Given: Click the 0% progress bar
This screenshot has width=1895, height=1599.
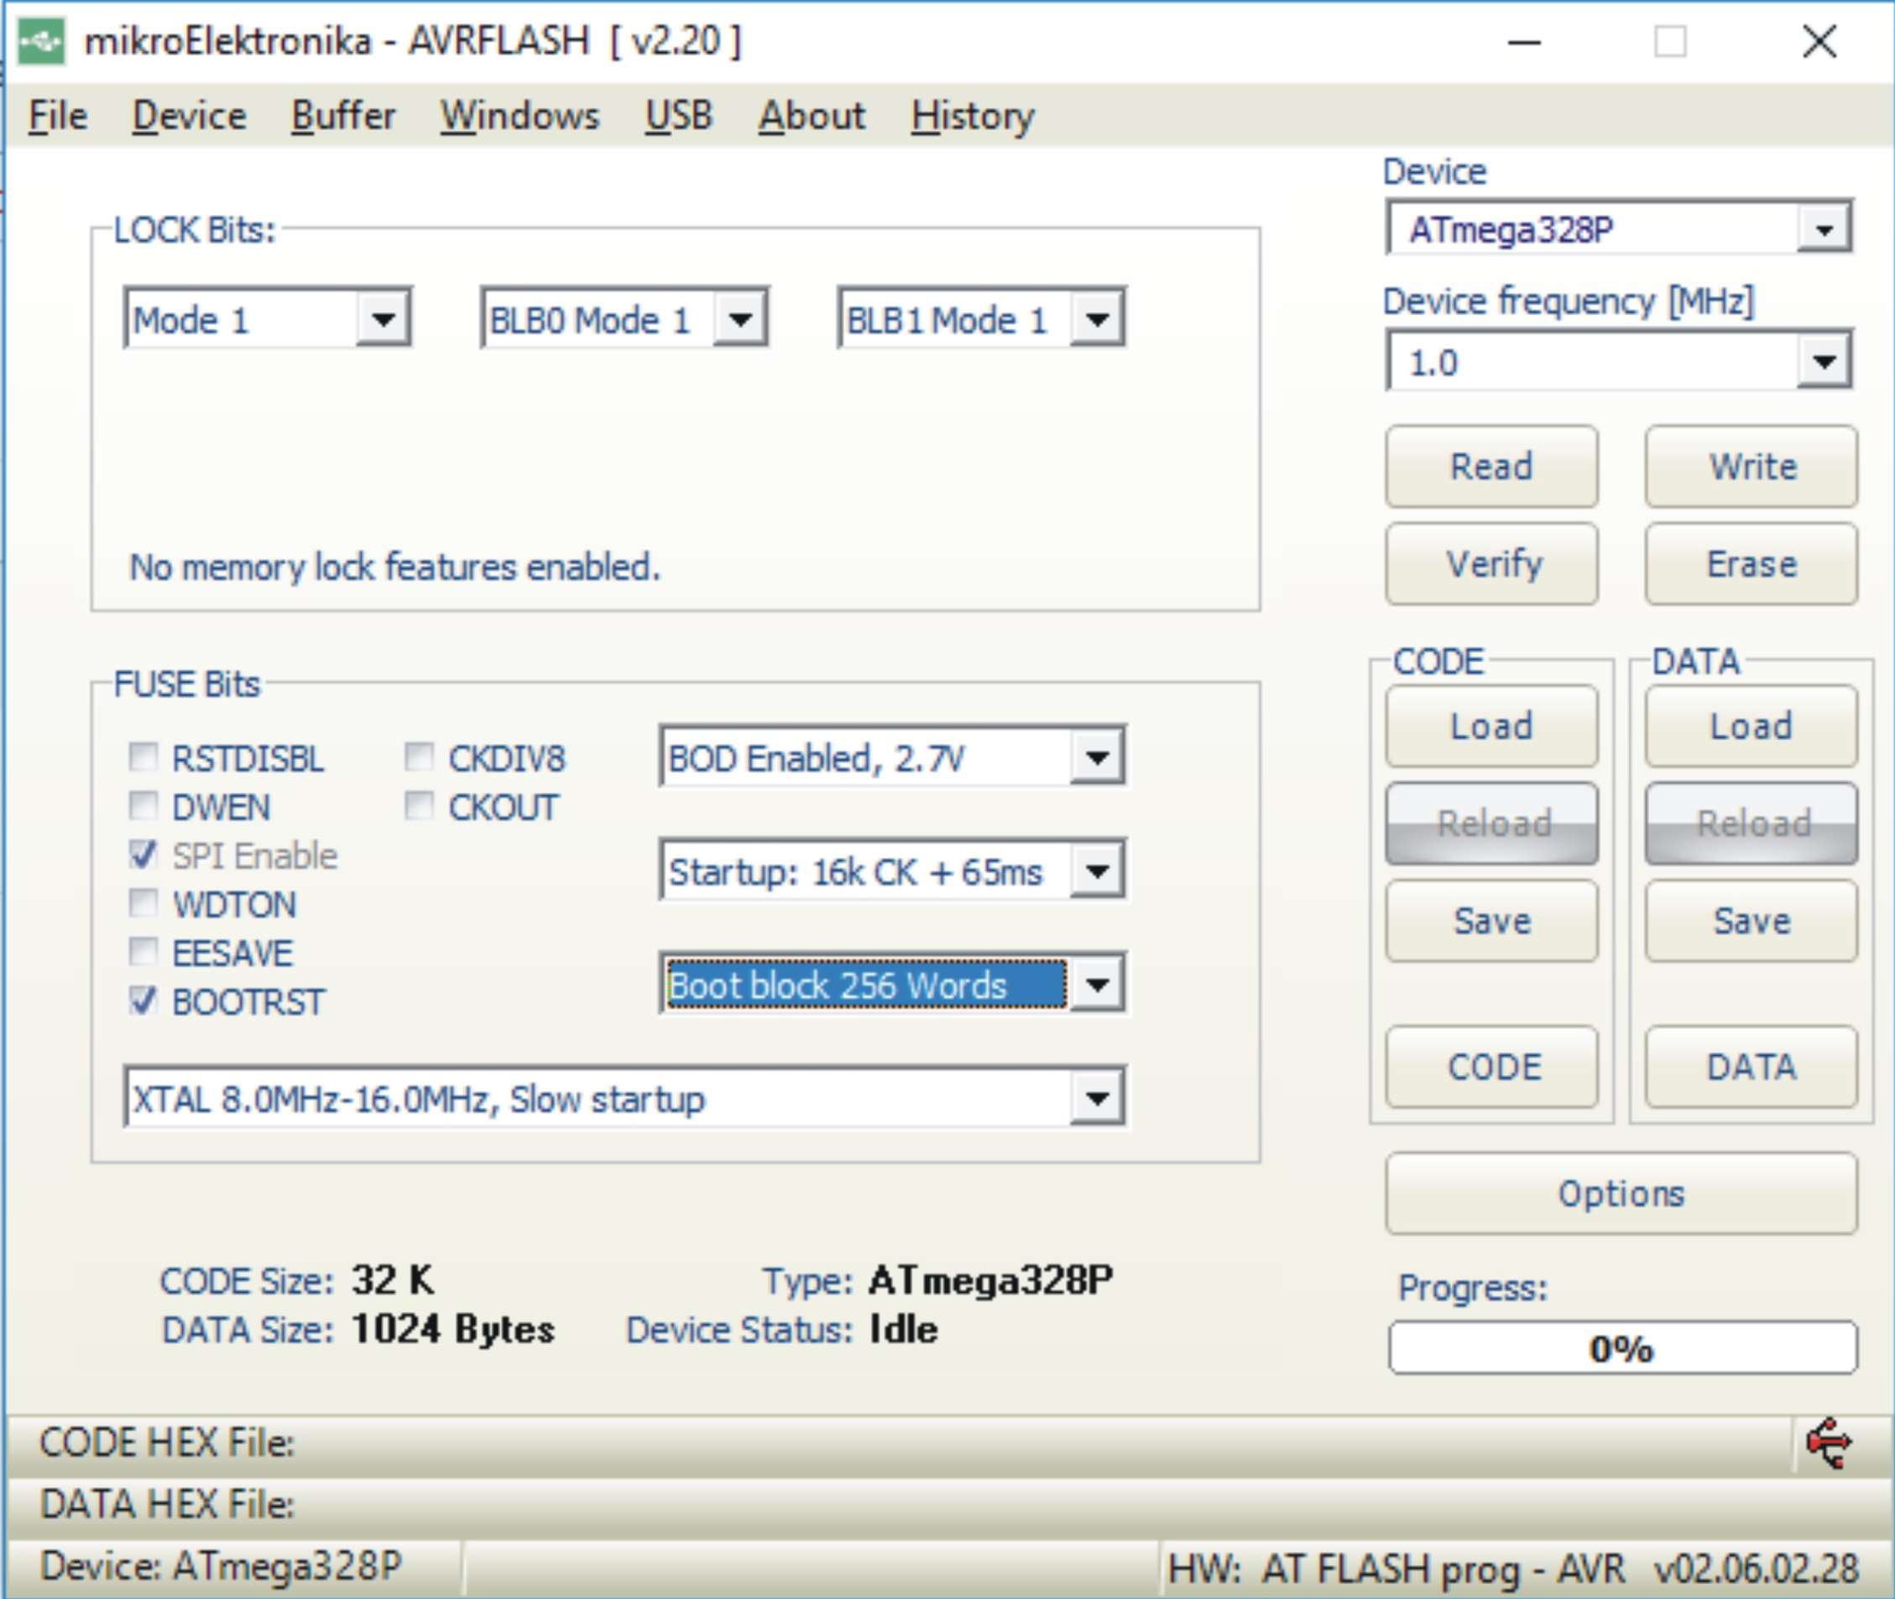Looking at the screenshot, I should pyautogui.click(x=1622, y=1348).
